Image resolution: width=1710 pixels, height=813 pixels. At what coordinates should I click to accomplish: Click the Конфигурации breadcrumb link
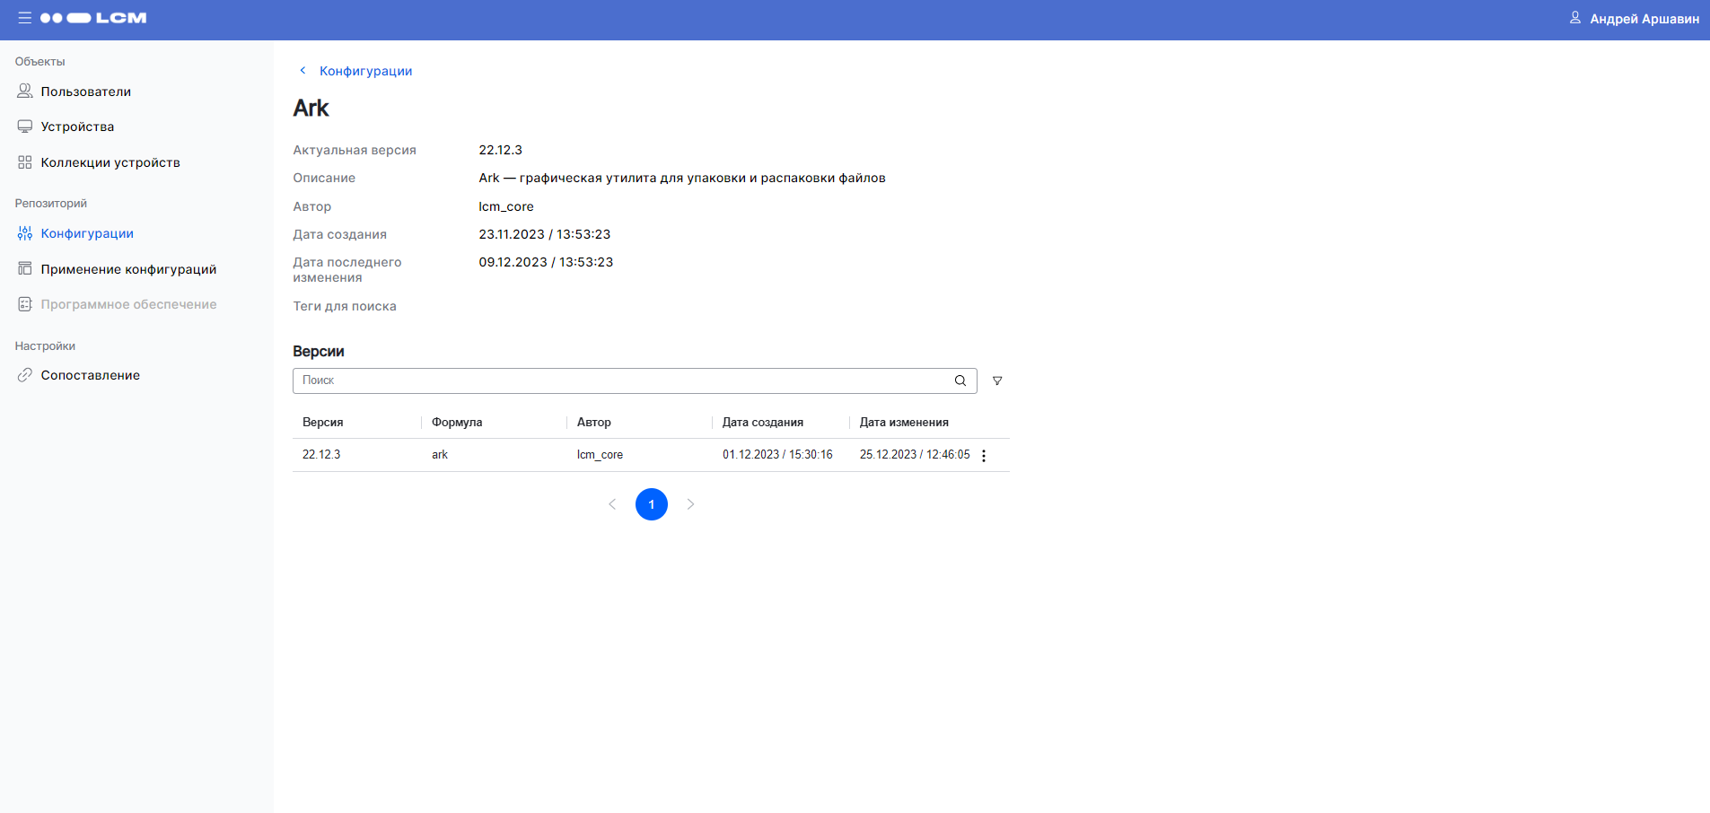pyautogui.click(x=365, y=71)
